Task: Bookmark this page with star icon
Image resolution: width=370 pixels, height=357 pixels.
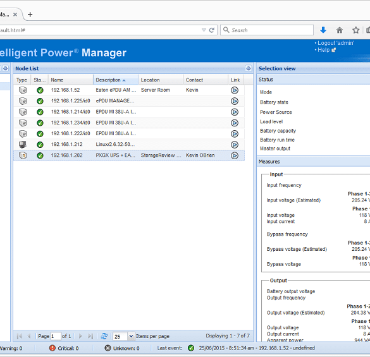Action: tap(355, 30)
